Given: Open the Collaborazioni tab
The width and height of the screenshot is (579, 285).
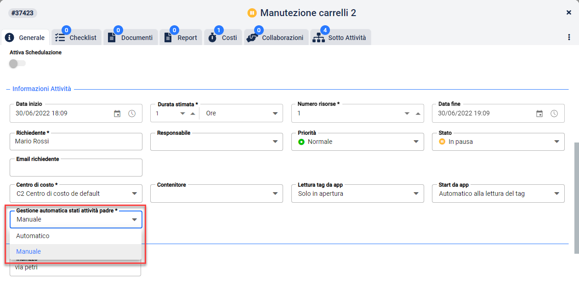Looking at the screenshot, I should click(x=276, y=37).
